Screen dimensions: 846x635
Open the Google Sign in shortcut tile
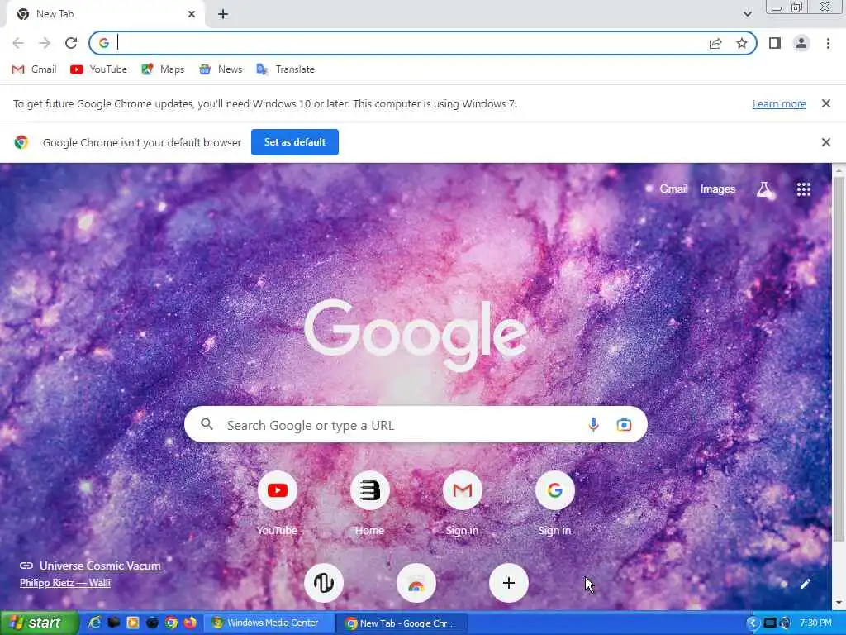click(554, 503)
